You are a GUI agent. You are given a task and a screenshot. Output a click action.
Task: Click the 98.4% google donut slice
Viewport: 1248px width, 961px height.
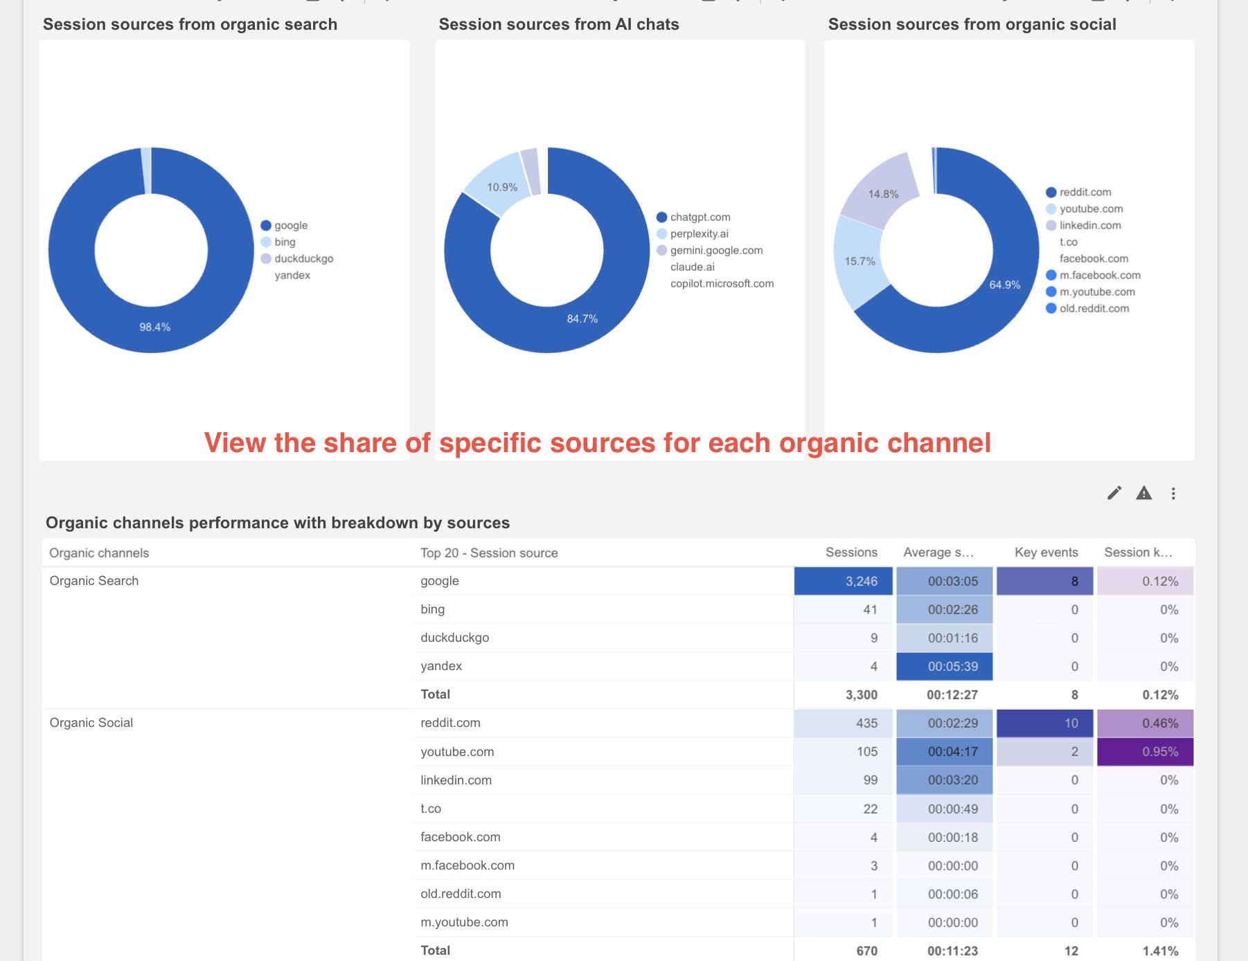[154, 327]
